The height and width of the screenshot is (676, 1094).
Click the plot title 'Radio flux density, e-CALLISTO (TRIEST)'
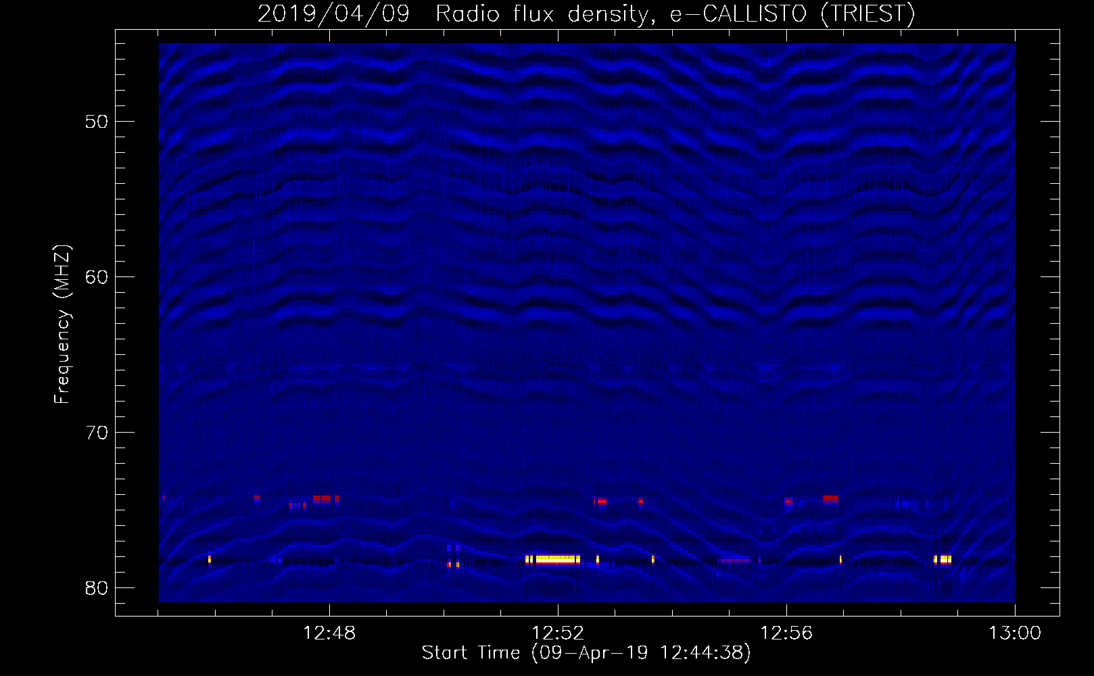675,14
